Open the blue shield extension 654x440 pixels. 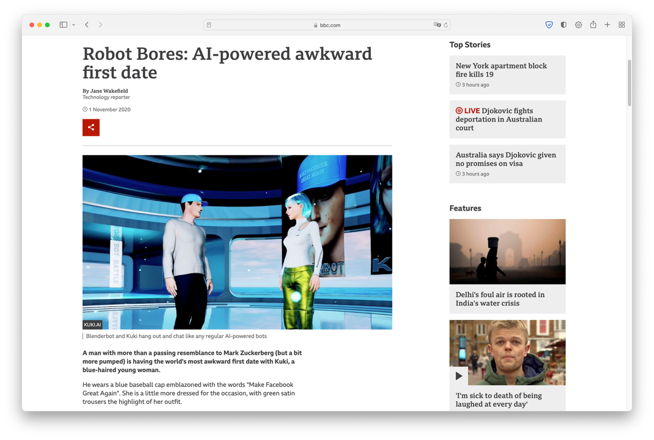[x=549, y=25]
